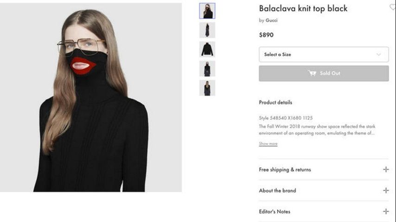Viewport: 396px width, 222px height.
Task: Select the fifth product thumbnail
Action: (x=207, y=88)
